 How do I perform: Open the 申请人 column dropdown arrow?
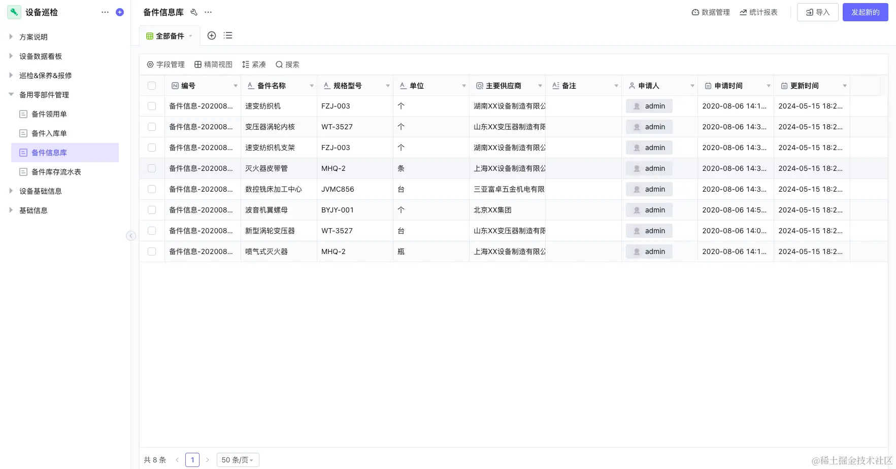(692, 86)
